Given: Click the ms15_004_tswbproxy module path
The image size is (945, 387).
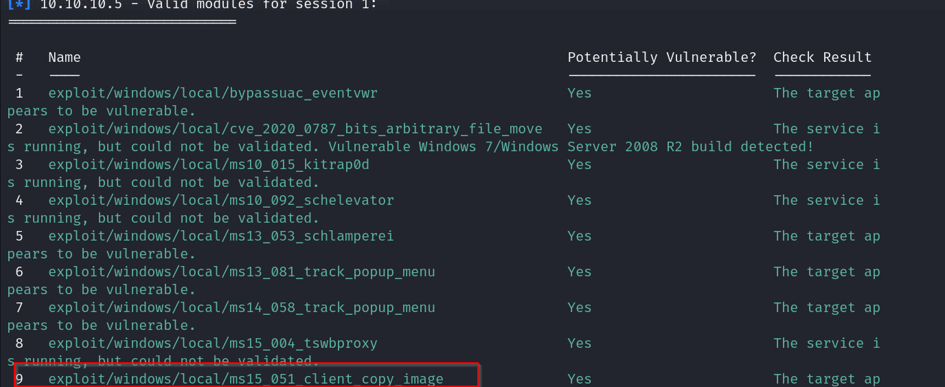Looking at the screenshot, I should (x=213, y=343).
